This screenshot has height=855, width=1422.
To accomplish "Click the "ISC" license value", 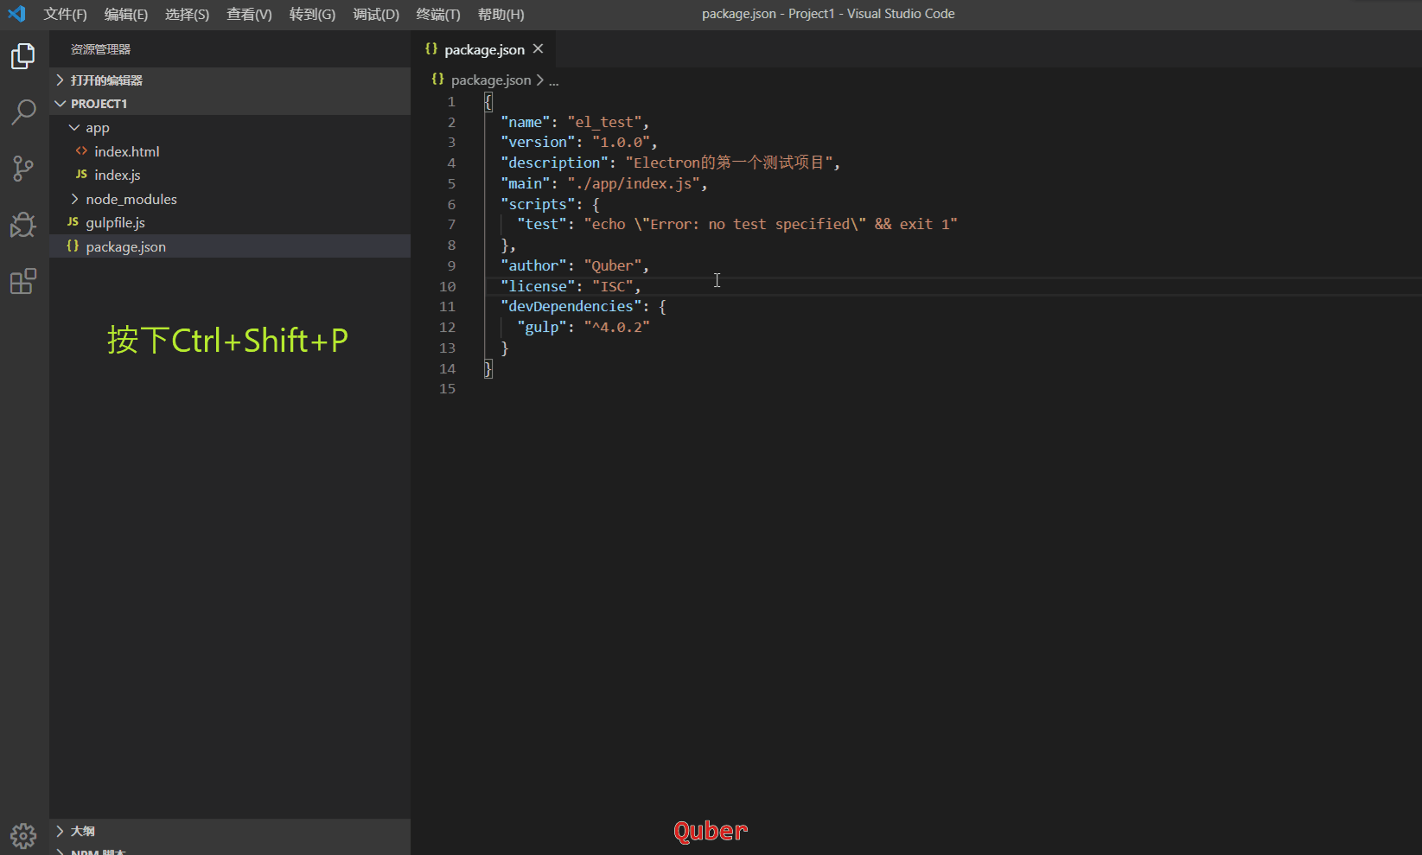I will [613, 286].
